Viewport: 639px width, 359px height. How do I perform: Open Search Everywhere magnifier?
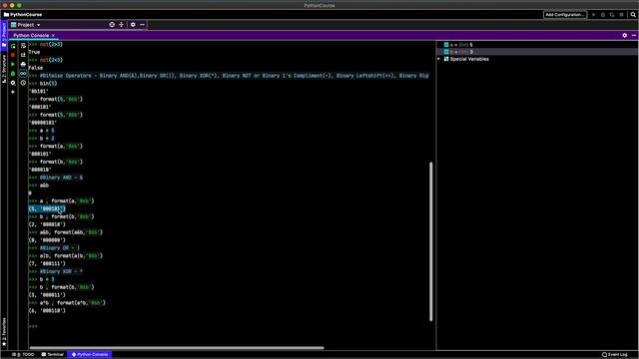tap(633, 15)
